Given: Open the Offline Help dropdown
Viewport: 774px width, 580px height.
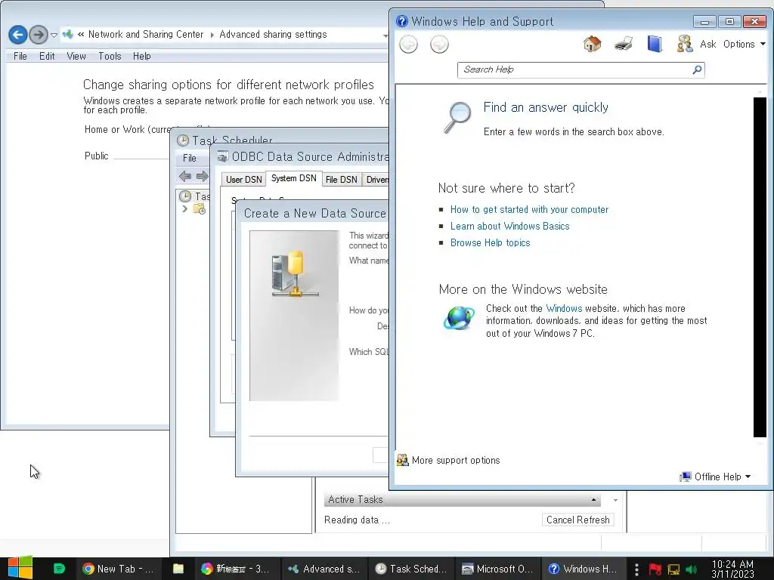Looking at the screenshot, I should pyautogui.click(x=715, y=477).
